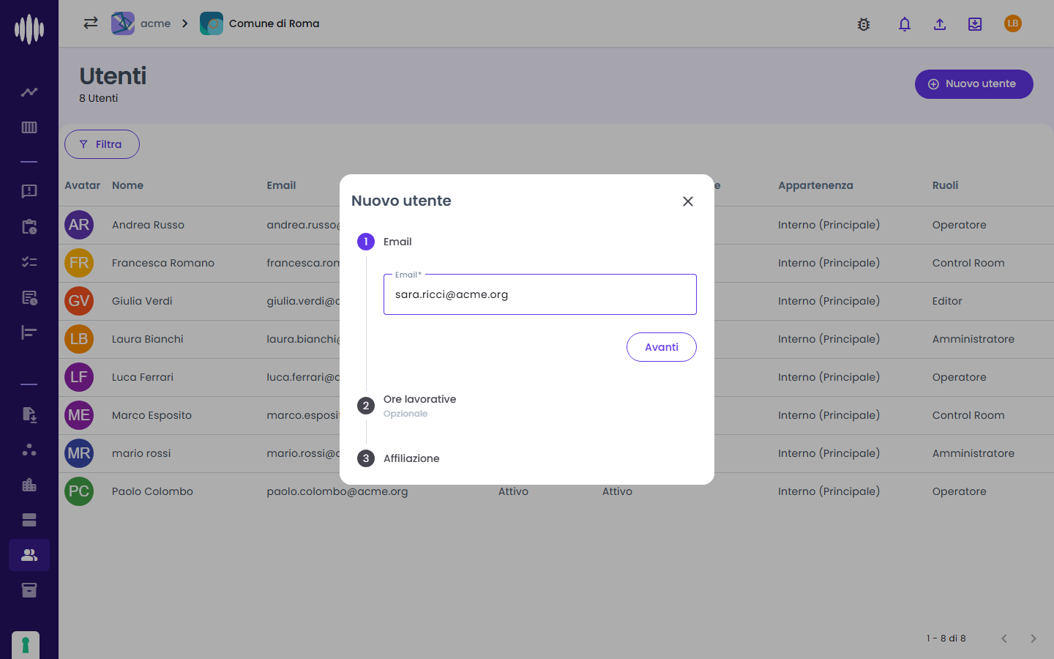Go to previous page of users
This screenshot has height=659, width=1054.
tap(1004, 638)
